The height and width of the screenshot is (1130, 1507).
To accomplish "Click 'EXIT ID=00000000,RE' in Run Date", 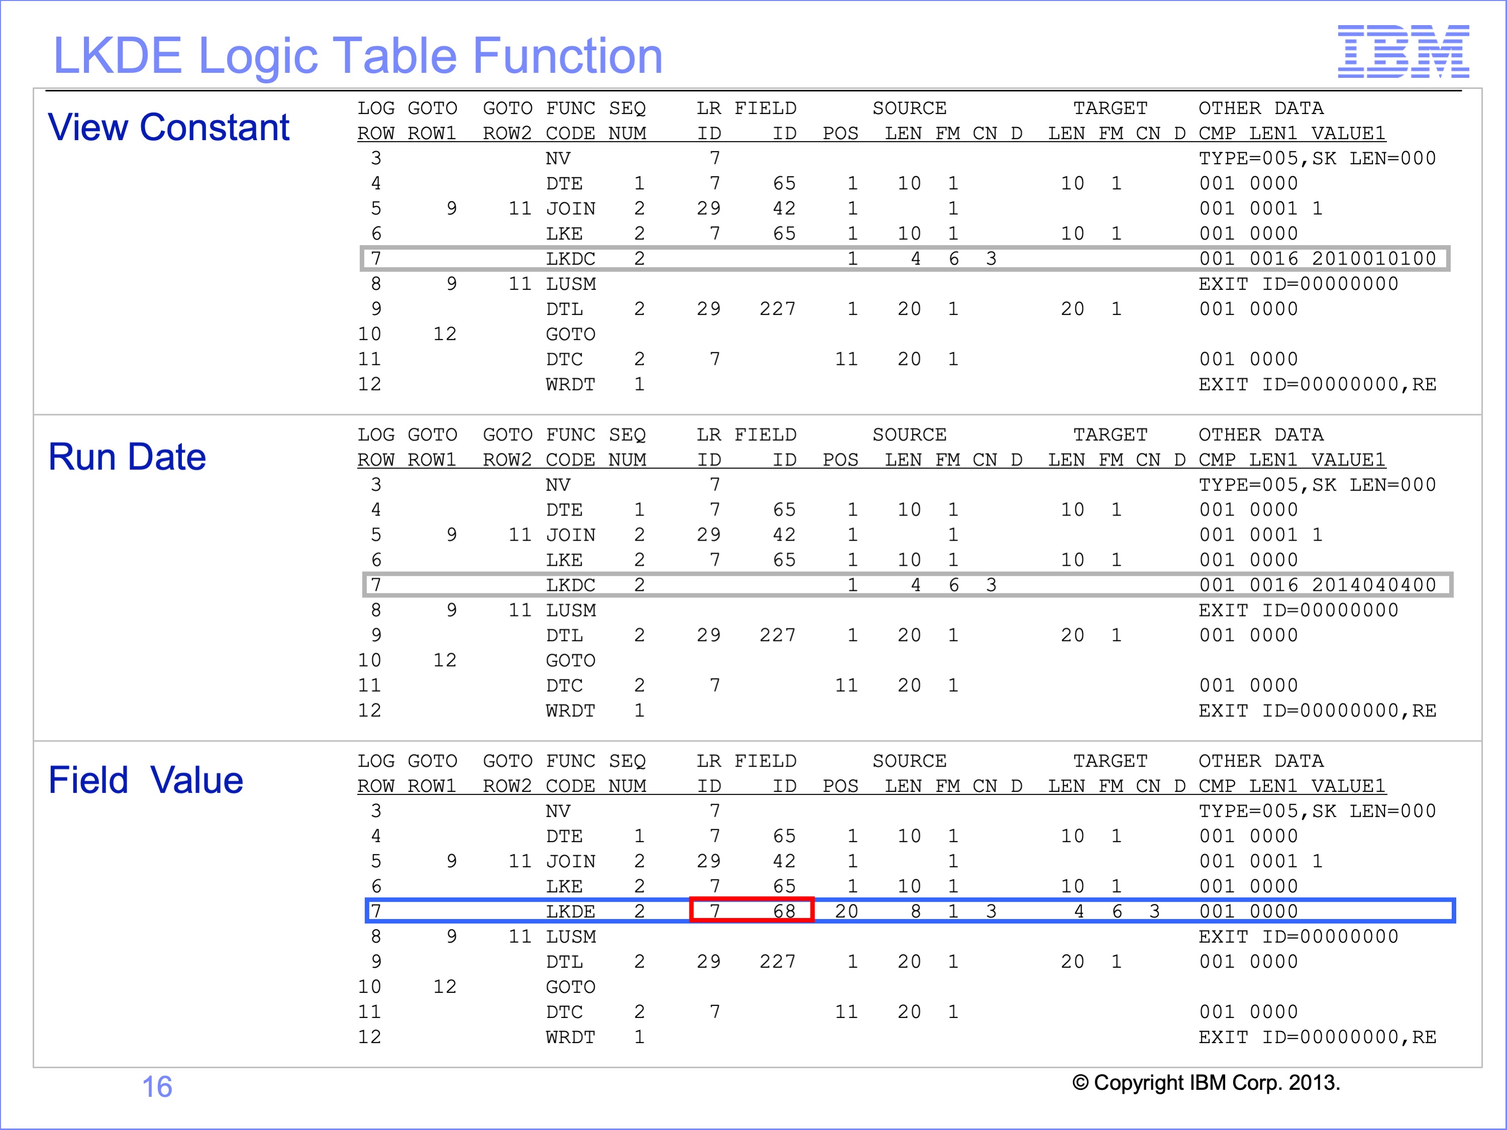I will [1317, 710].
